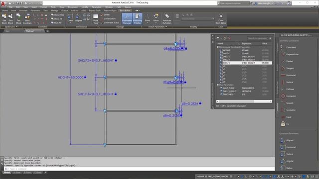Open the Dimension menu
This screenshot has width=319, height=179.
tap(73, 7)
